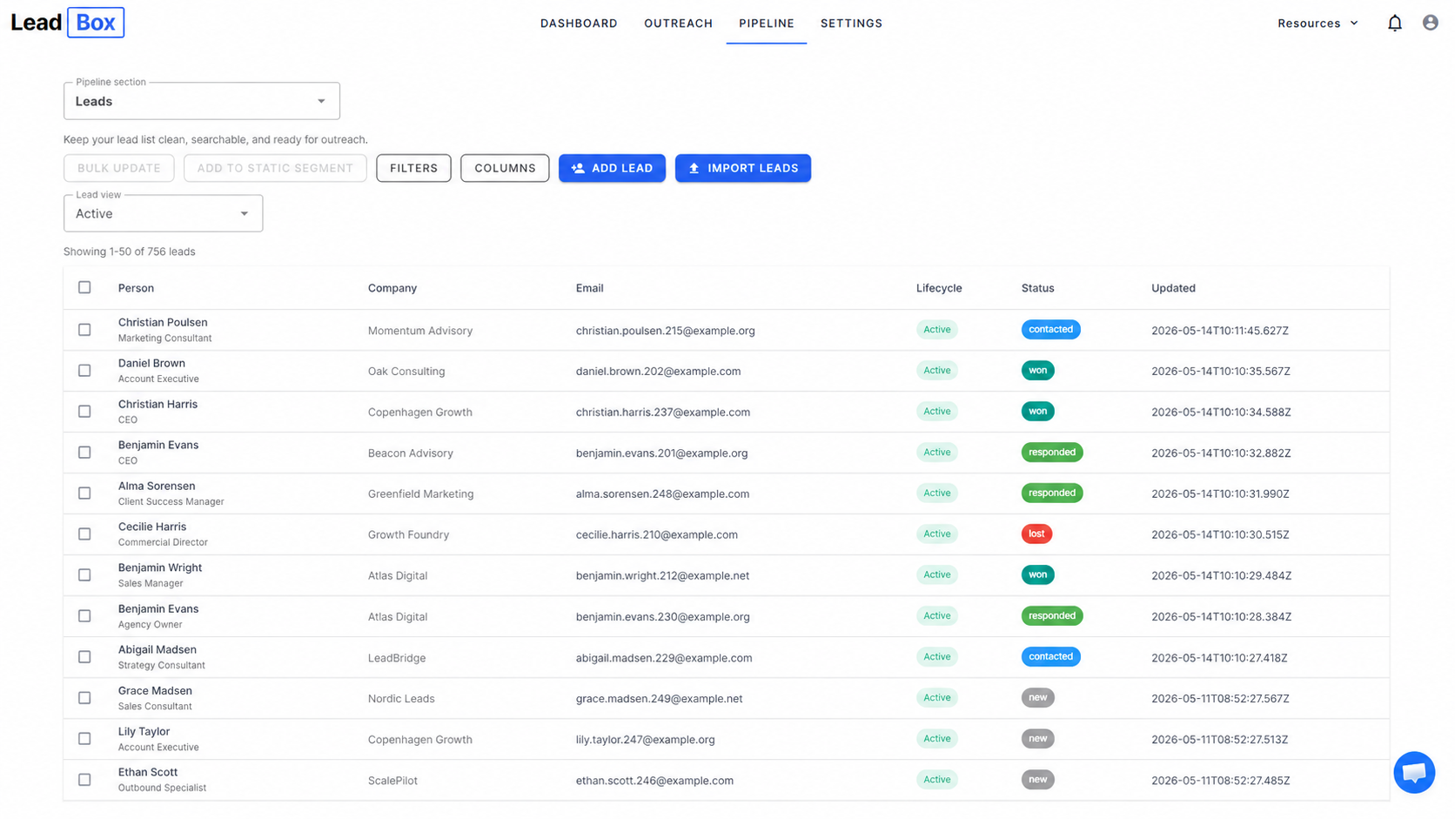Click the won badge for Benjamin Wright
The width and height of the screenshot is (1455, 819).
click(x=1037, y=575)
